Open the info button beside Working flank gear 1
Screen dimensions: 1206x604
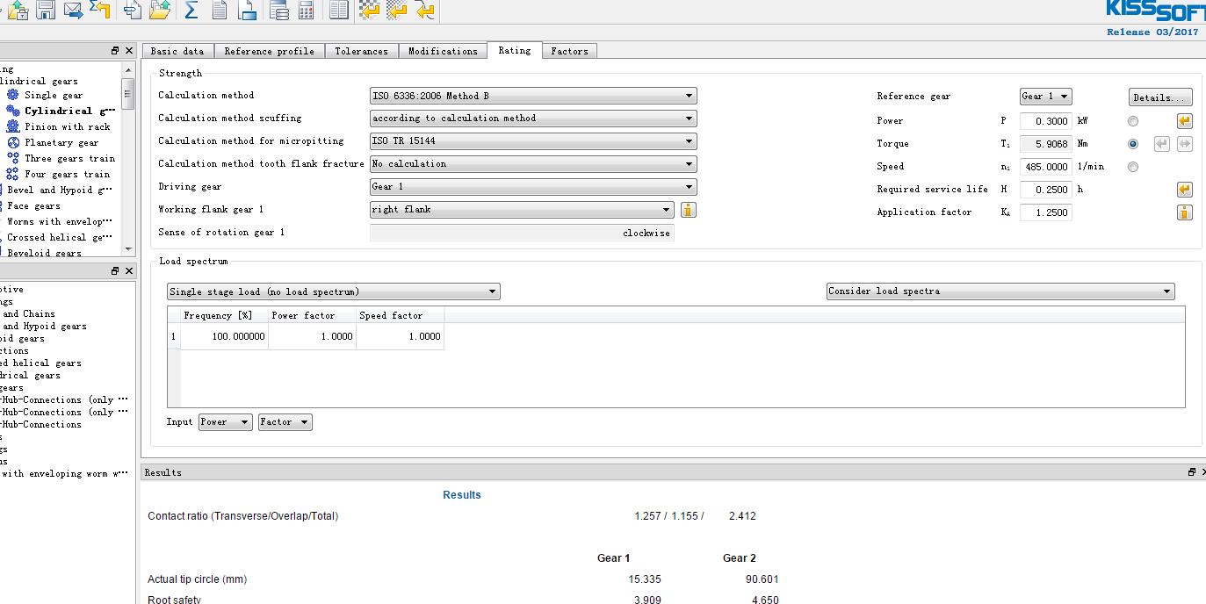(689, 210)
